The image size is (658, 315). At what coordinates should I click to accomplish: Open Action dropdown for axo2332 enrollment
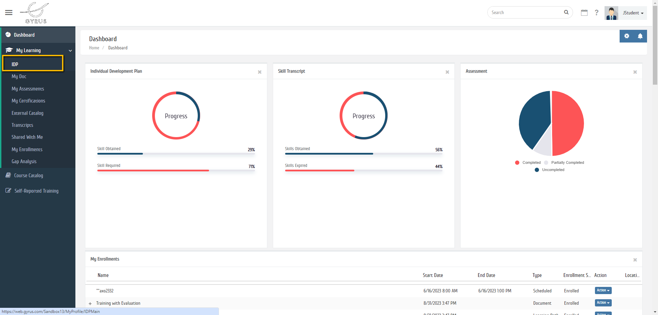pos(603,290)
